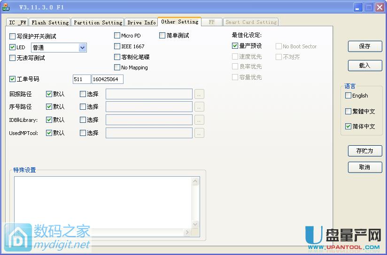Click the browse button for 回报路径
The width and height of the screenshot is (387, 255).
[199, 94]
